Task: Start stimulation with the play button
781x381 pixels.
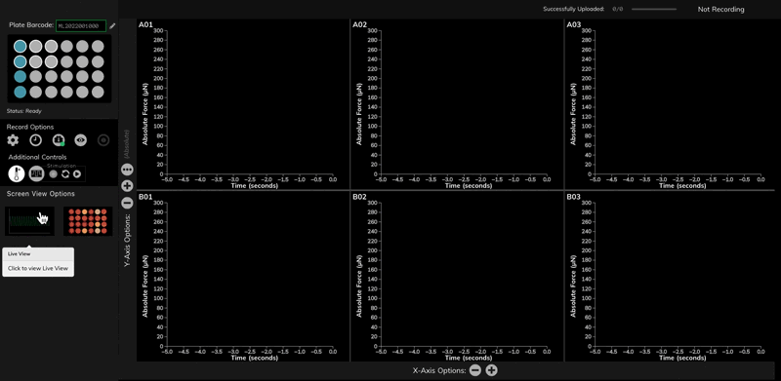Action: click(x=77, y=174)
